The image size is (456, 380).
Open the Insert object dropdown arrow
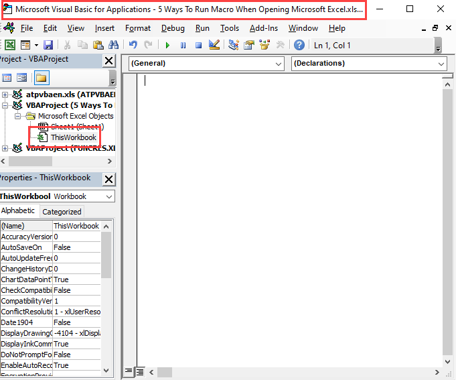point(36,45)
